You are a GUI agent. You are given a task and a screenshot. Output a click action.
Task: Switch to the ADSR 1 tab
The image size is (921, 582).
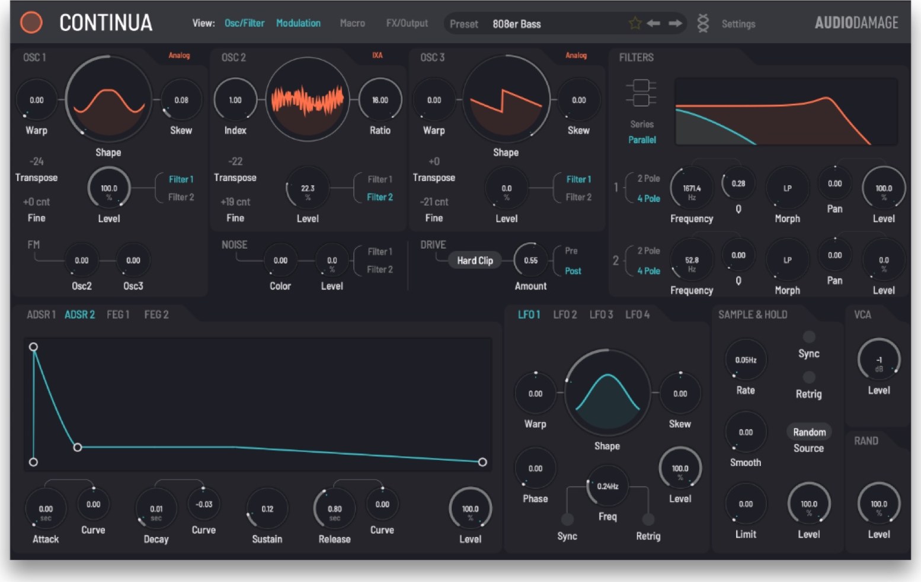[x=41, y=314]
